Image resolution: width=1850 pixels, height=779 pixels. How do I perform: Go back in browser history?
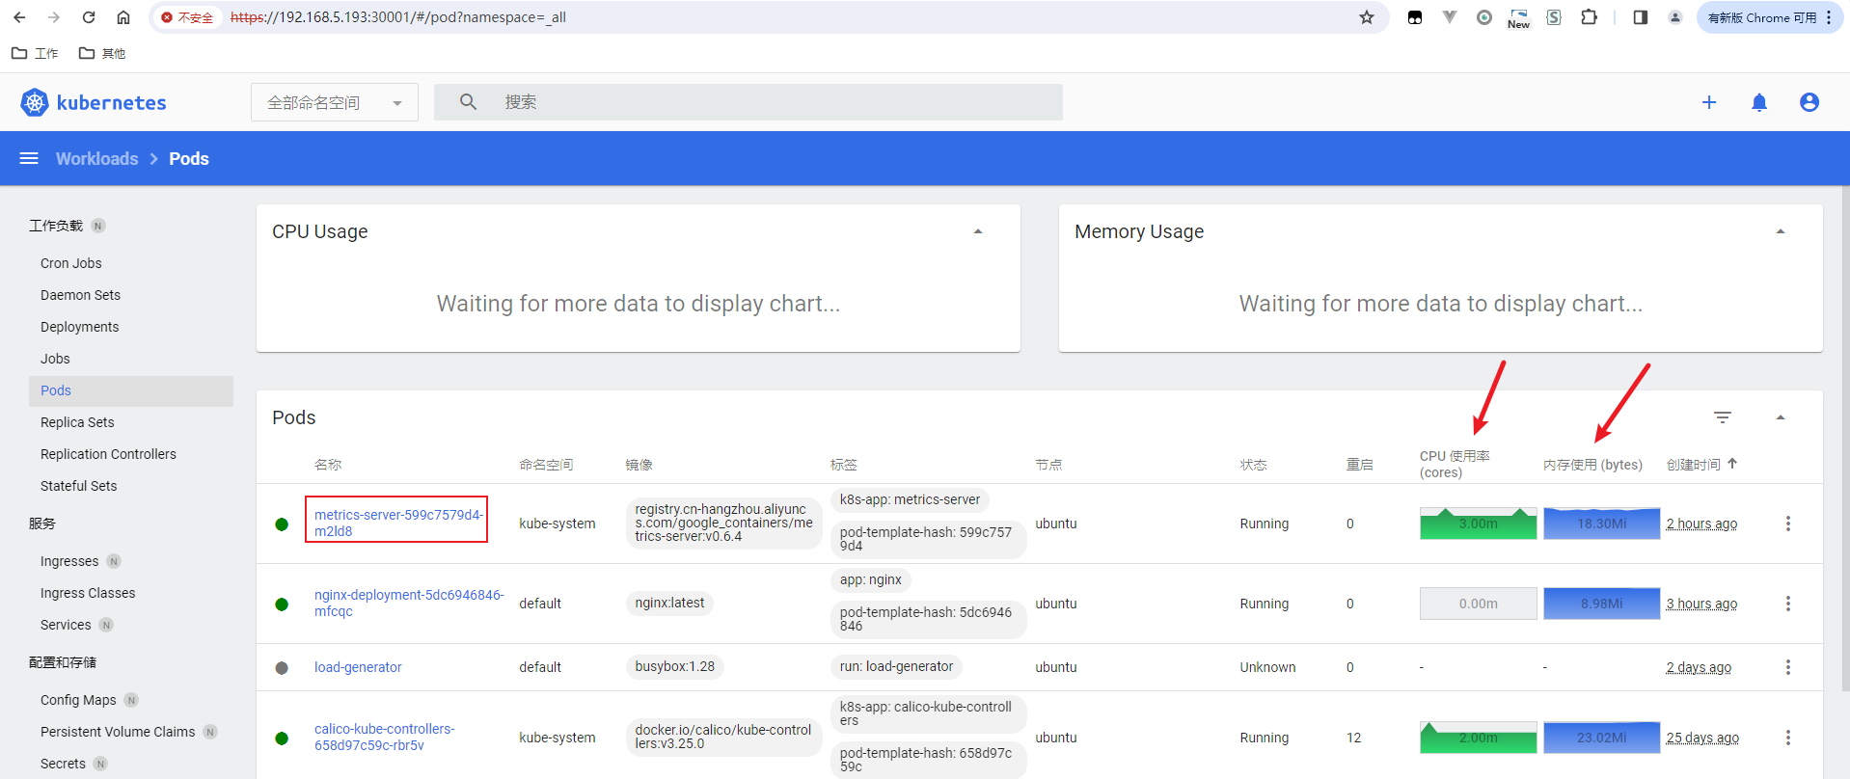point(19,17)
